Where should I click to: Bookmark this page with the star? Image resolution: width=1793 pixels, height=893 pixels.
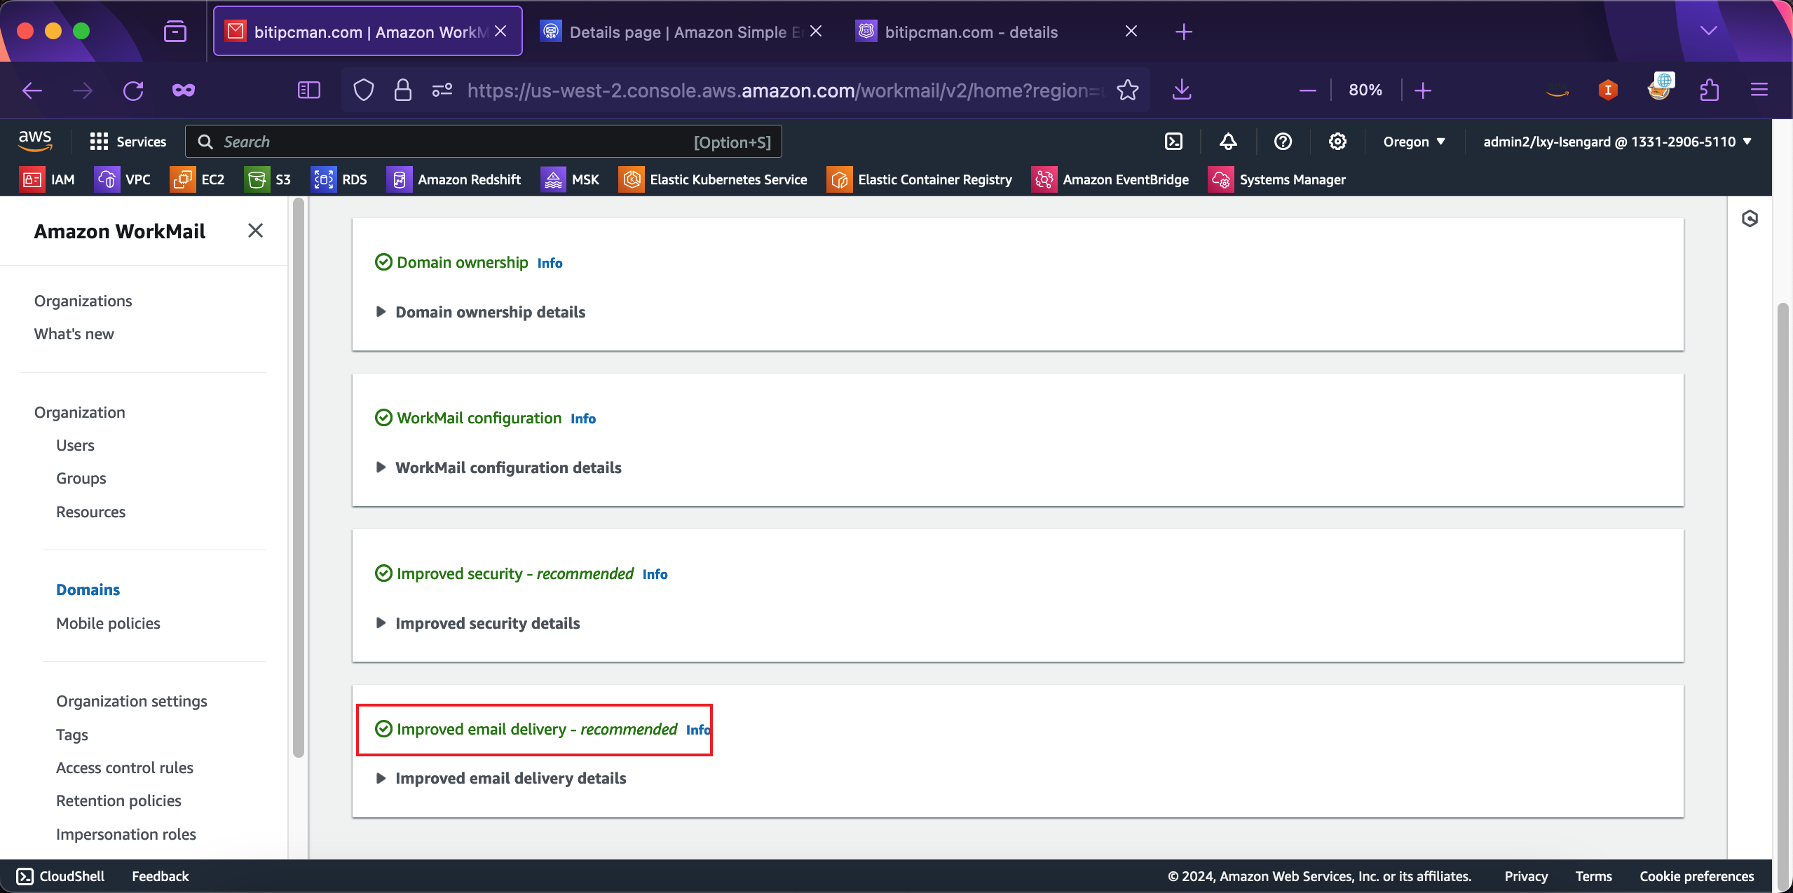click(1127, 90)
